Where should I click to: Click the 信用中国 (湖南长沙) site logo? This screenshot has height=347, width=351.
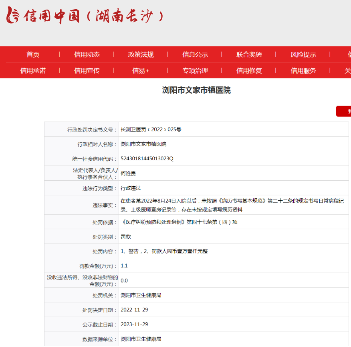click(x=85, y=16)
